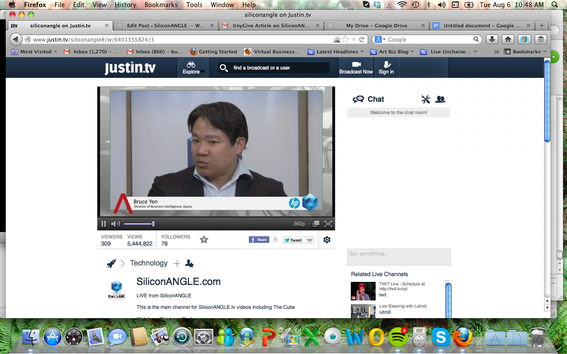
Task: Open the TWiT Live channel thumbnail
Action: pyautogui.click(x=363, y=291)
